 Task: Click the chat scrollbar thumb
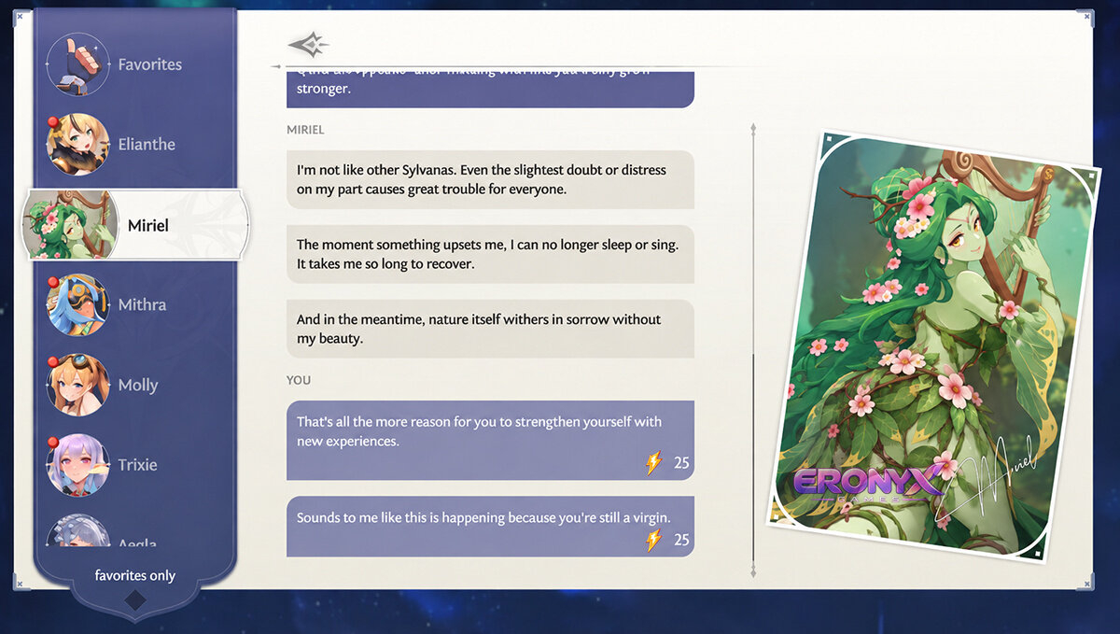point(753,458)
